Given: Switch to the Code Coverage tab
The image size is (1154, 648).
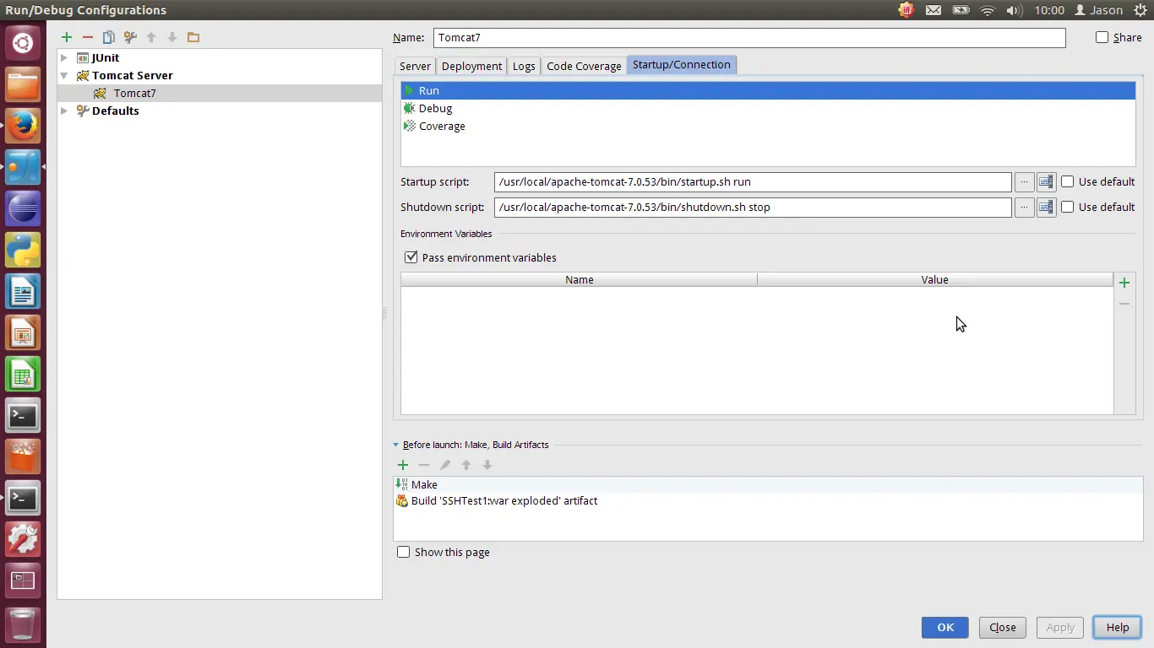Looking at the screenshot, I should [x=584, y=66].
